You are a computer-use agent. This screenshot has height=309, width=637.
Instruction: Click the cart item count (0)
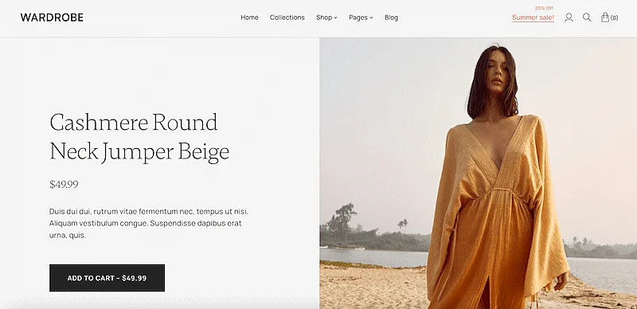(614, 18)
